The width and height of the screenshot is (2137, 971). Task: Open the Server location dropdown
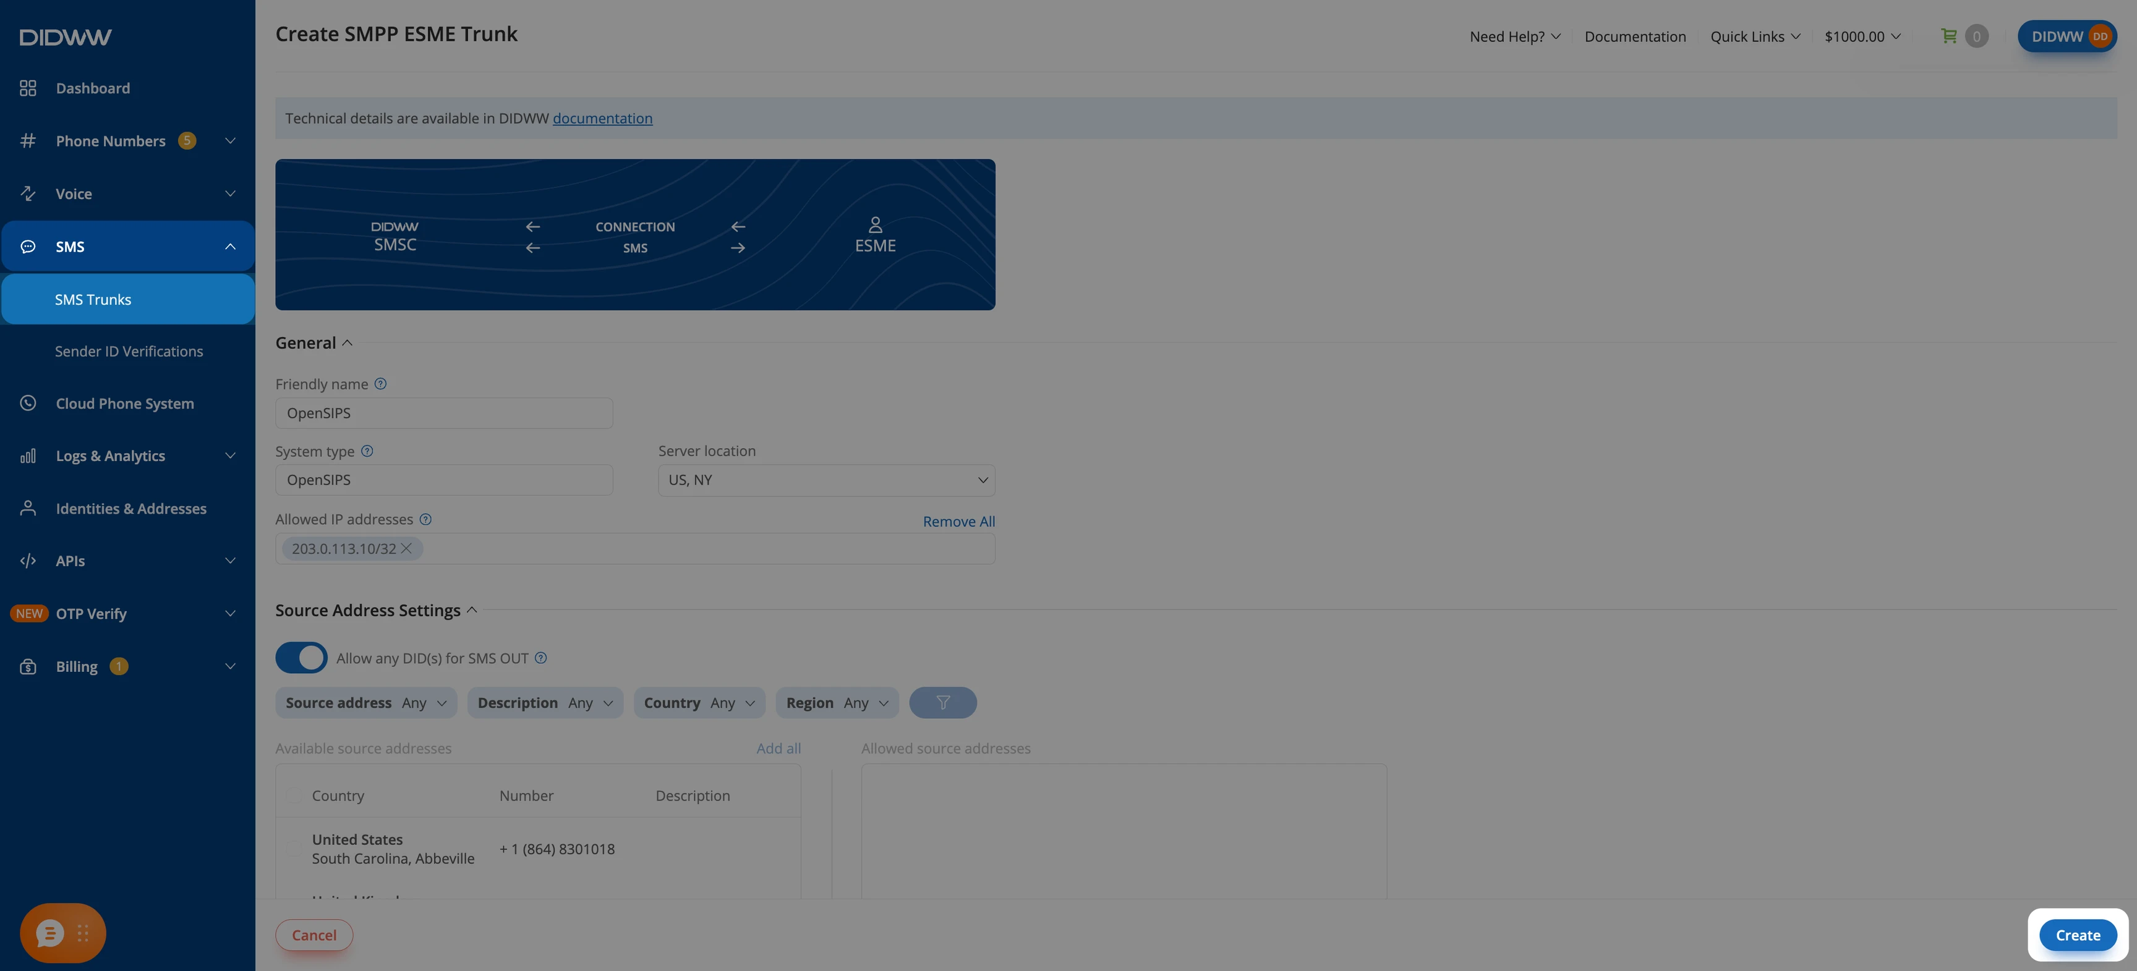(x=826, y=480)
